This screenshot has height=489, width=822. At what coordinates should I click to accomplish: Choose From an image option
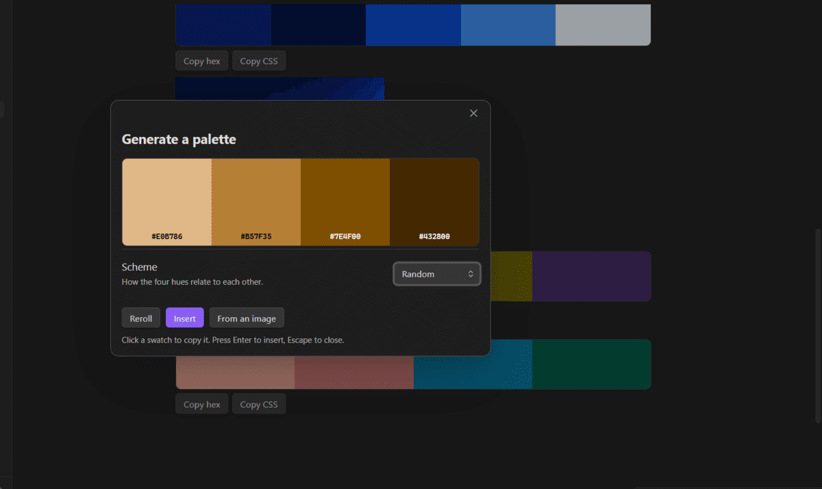click(247, 318)
